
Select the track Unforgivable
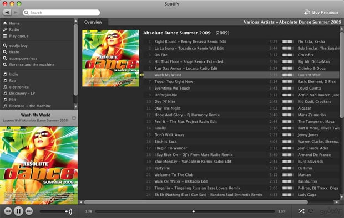166,95
